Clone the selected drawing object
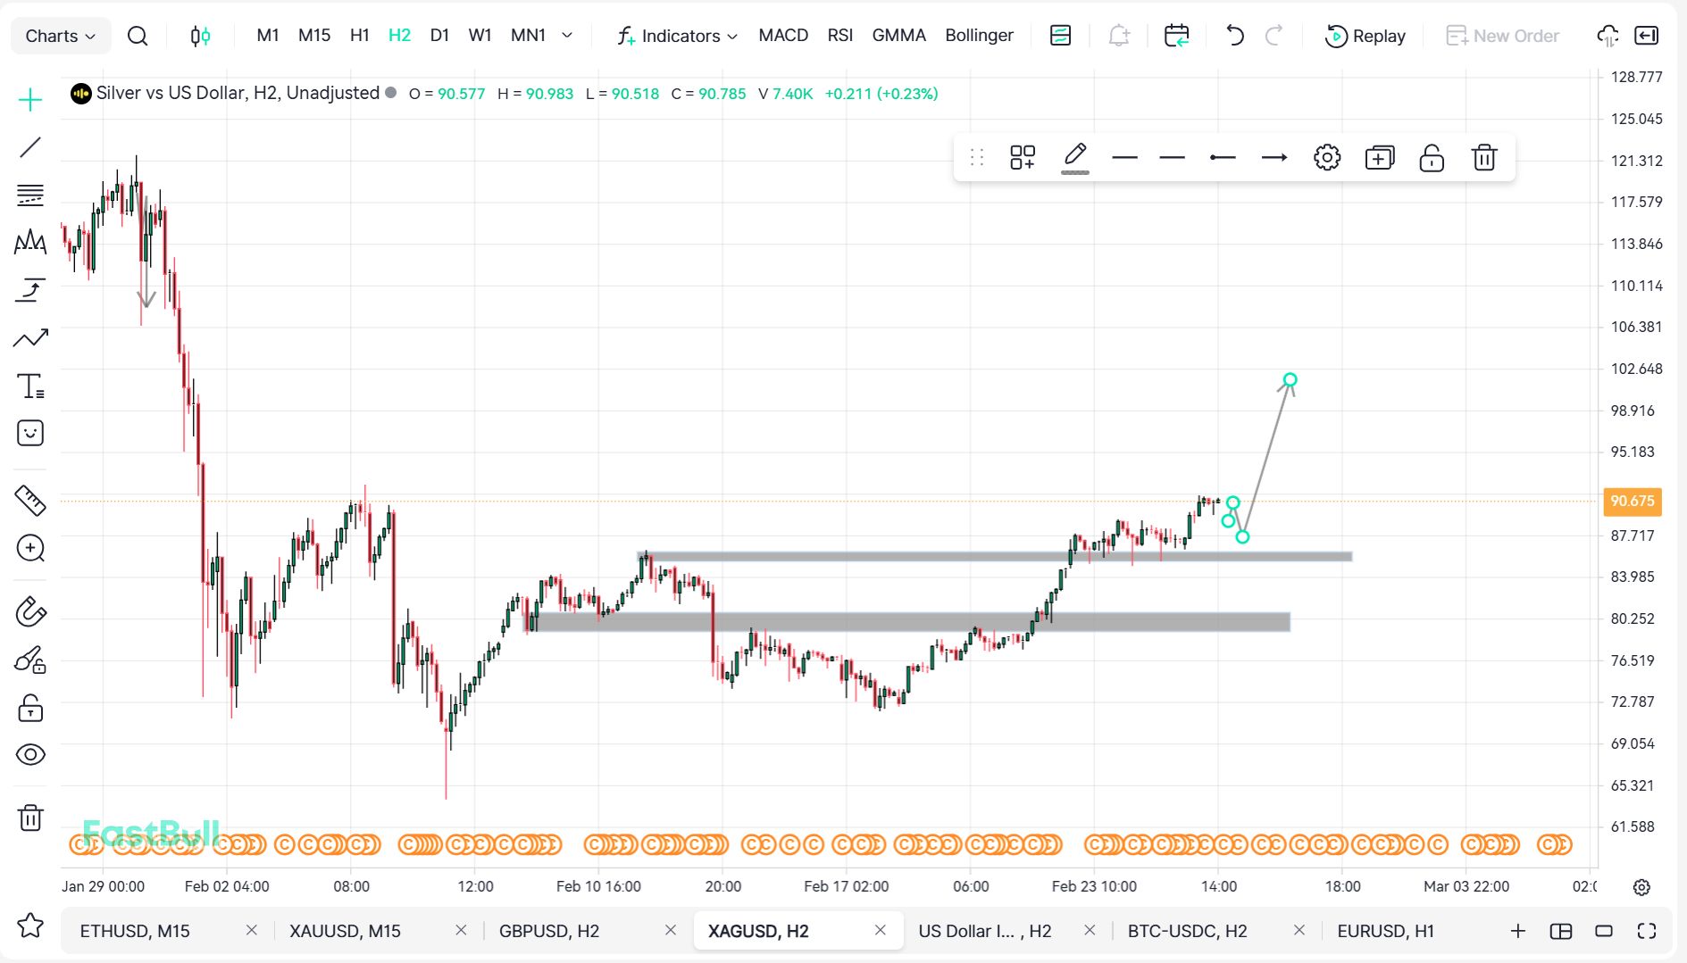1687x963 pixels. tap(1379, 158)
